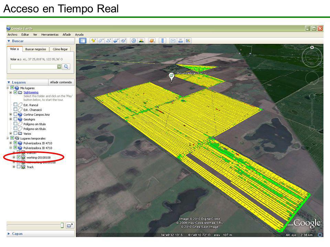Enable the Est. Rancul checkbox

click(x=15, y=104)
